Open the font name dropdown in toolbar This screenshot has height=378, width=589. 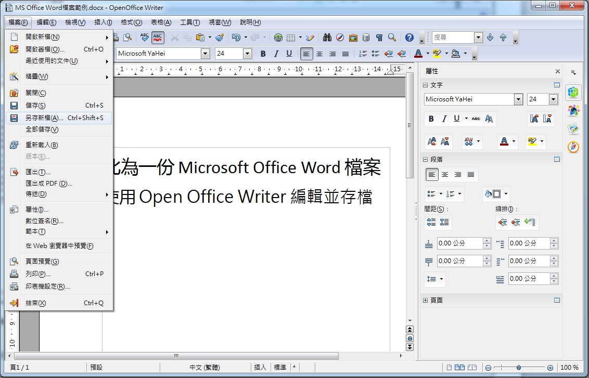click(205, 54)
